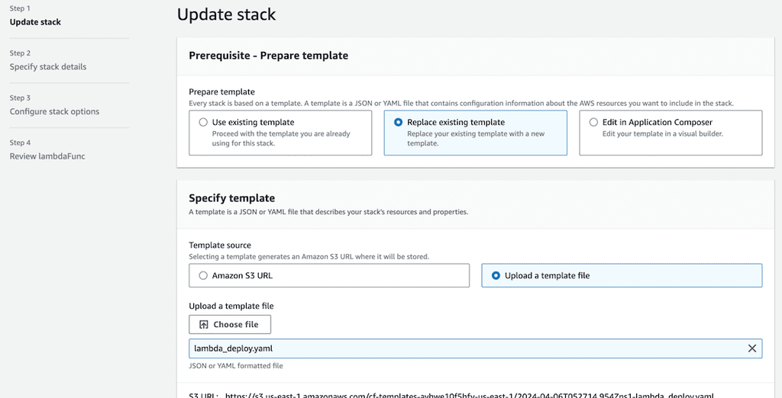Go to Step 1 Update stack

(35, 22)
